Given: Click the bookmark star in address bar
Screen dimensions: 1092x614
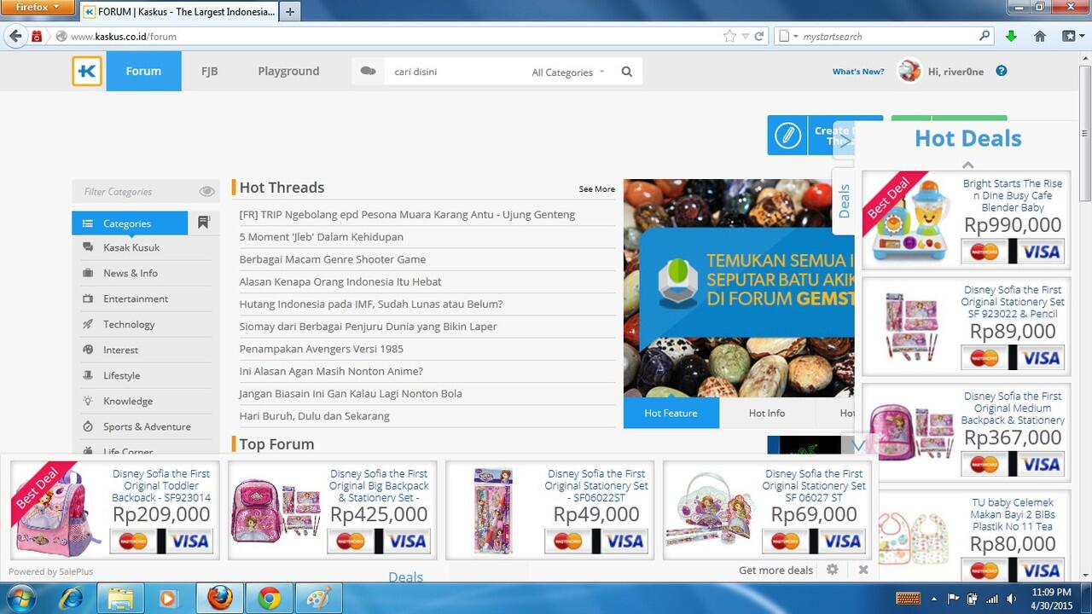Looking at the screenshot, I should click(729, 36).
